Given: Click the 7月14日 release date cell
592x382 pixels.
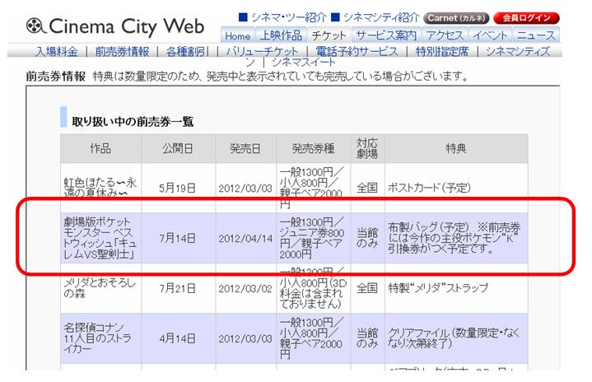Looking at the screenshot, I should click(x=178, y=238).
